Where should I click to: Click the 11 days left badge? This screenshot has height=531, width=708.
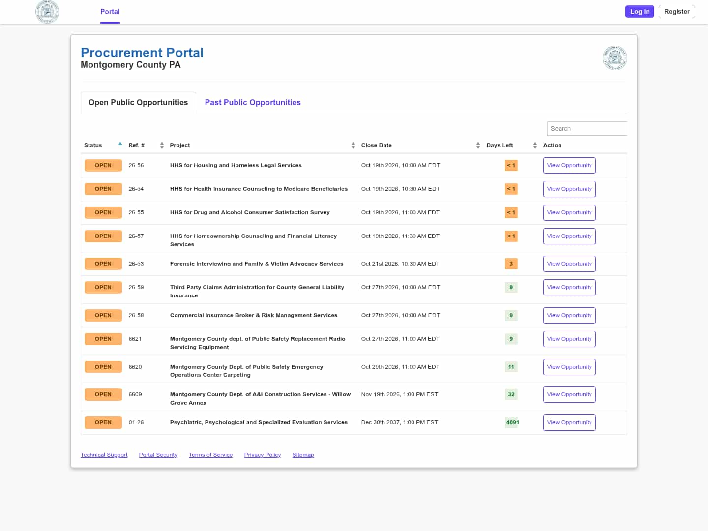pyautogui.click(x=511, y=367)
